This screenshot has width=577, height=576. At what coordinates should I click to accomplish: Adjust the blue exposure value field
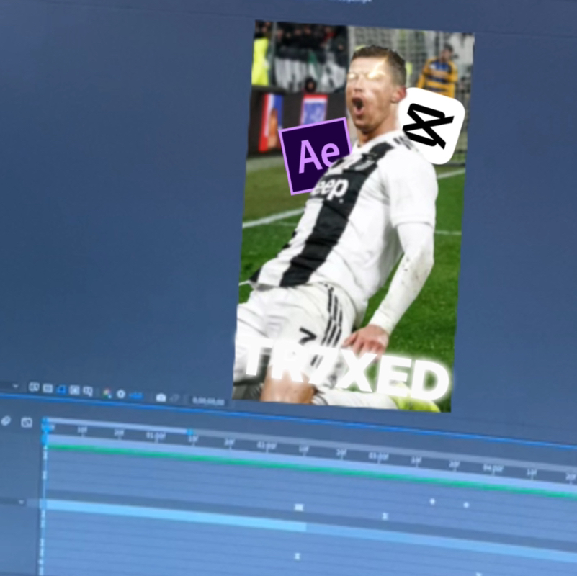coord(135,396)
